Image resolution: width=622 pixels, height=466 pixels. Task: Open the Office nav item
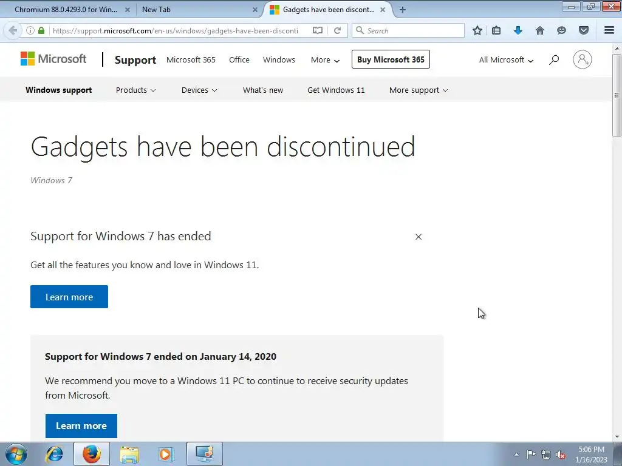[x=239, y=60]
